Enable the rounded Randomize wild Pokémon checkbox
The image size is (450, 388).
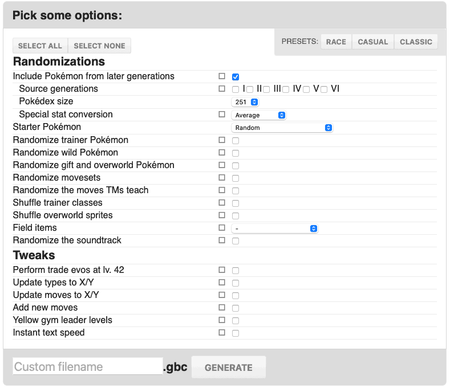[x=236, y=153]
